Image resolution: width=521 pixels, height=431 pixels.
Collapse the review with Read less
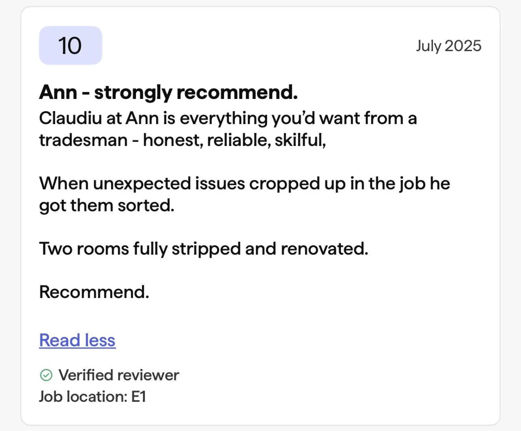coord(77,340)
